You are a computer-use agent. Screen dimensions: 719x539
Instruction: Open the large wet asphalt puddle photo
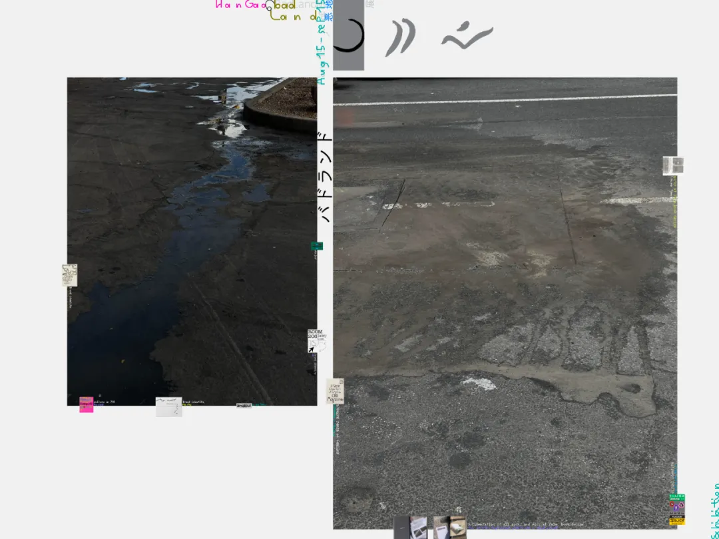click(x=192, y=241)
